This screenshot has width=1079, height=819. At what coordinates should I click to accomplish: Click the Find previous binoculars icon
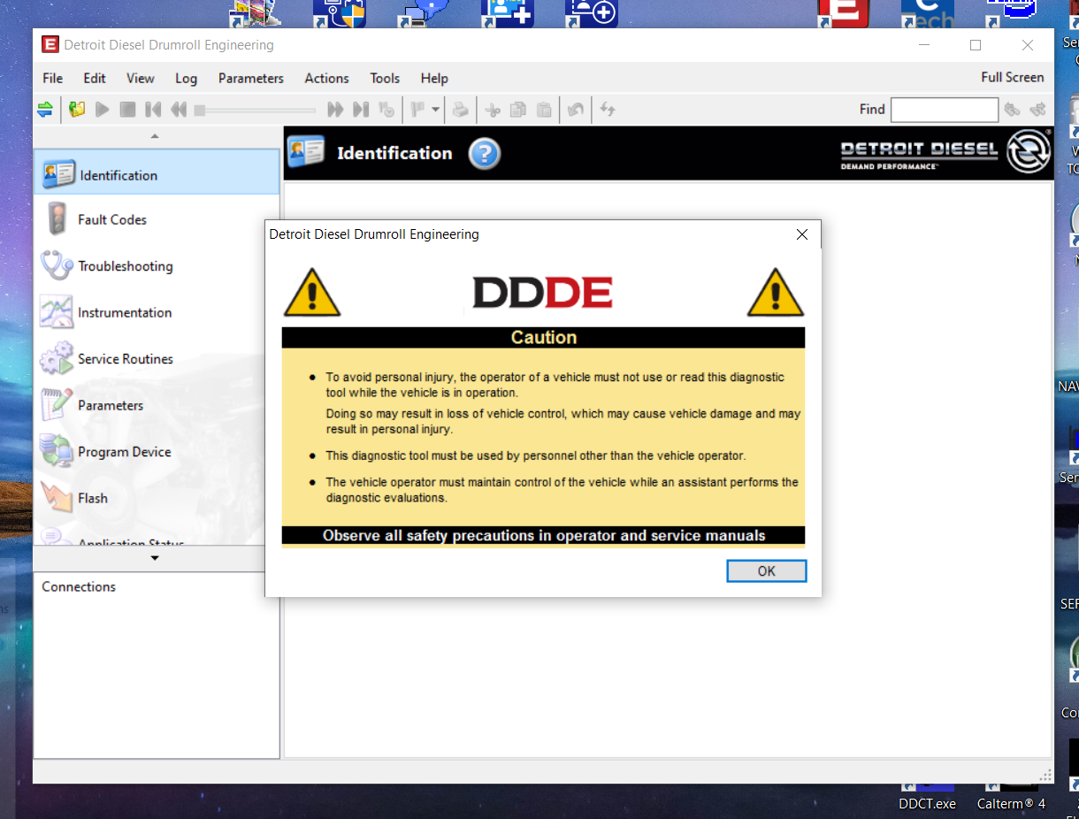tap(1013, 110)
